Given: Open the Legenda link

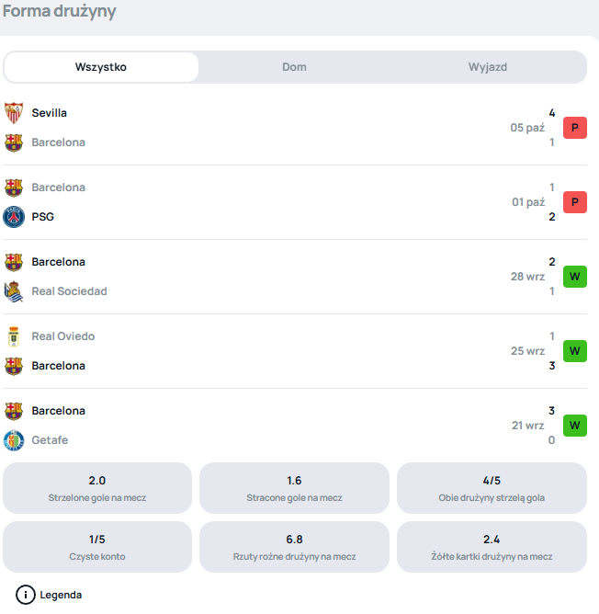Looking at the screenshot, I should tap(61, 595).
